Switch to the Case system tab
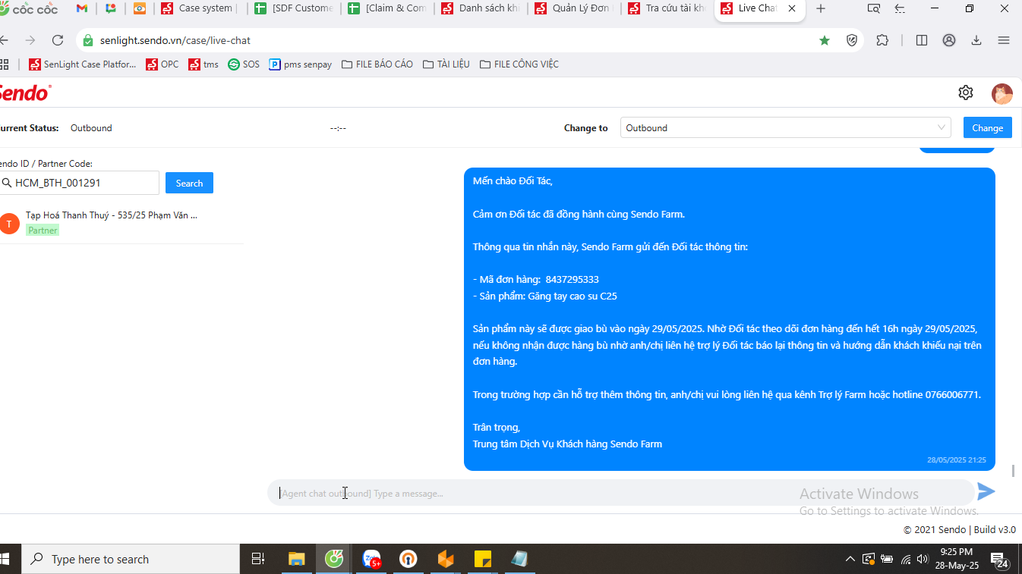Screen dimensions: 1022x574 199,8
